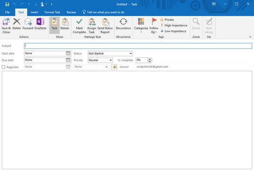This screenshot has height=171, width=254.
Task: Open the File menu
Action: (x=7, y=12)
